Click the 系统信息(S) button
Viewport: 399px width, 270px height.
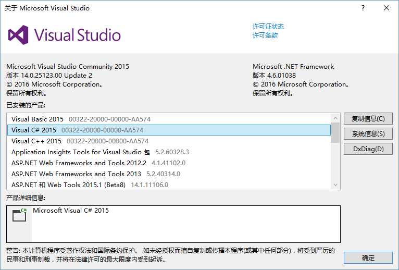368,134
